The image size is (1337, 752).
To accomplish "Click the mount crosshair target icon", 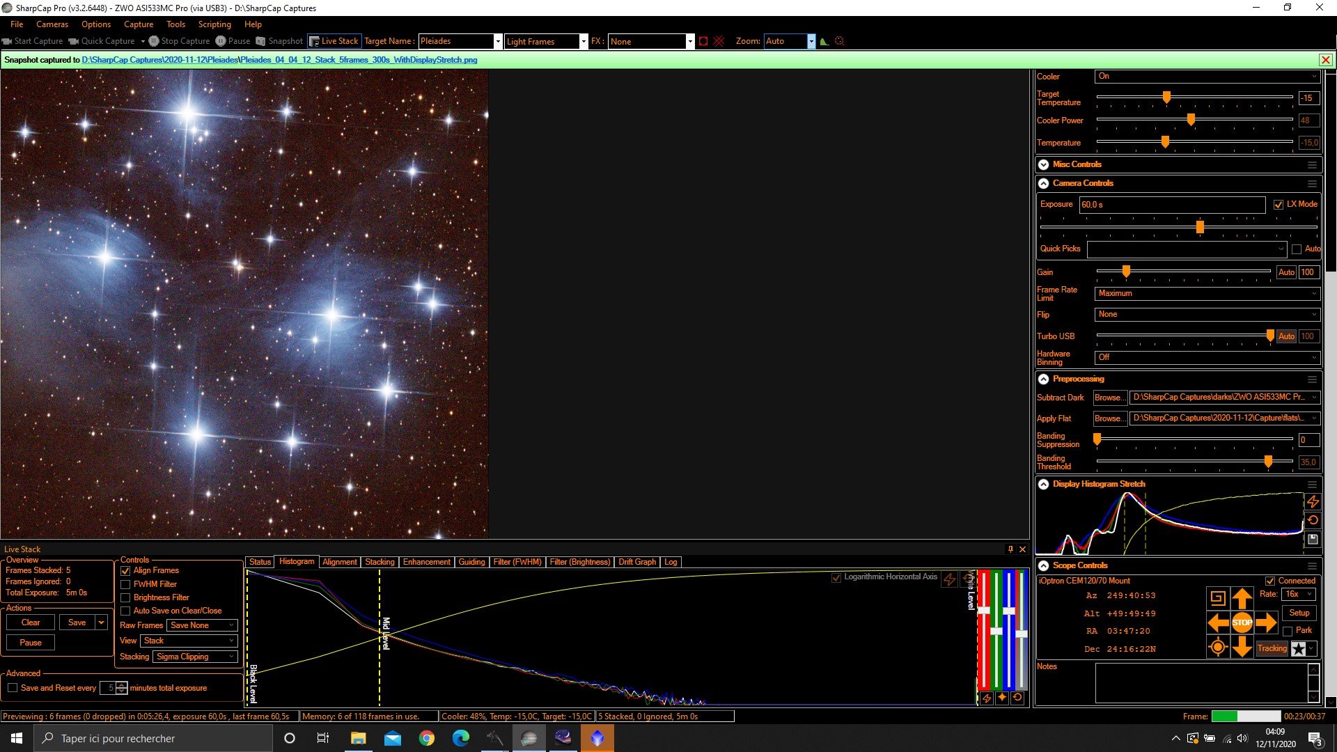I will 1218,647.
